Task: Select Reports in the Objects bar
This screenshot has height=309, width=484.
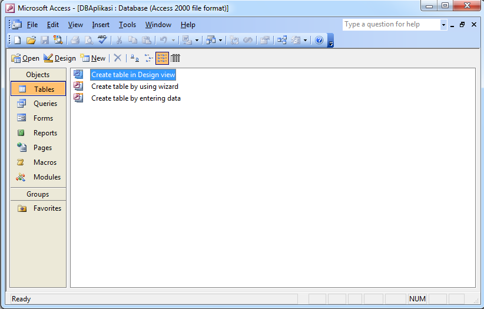Action: pos(38,133)
